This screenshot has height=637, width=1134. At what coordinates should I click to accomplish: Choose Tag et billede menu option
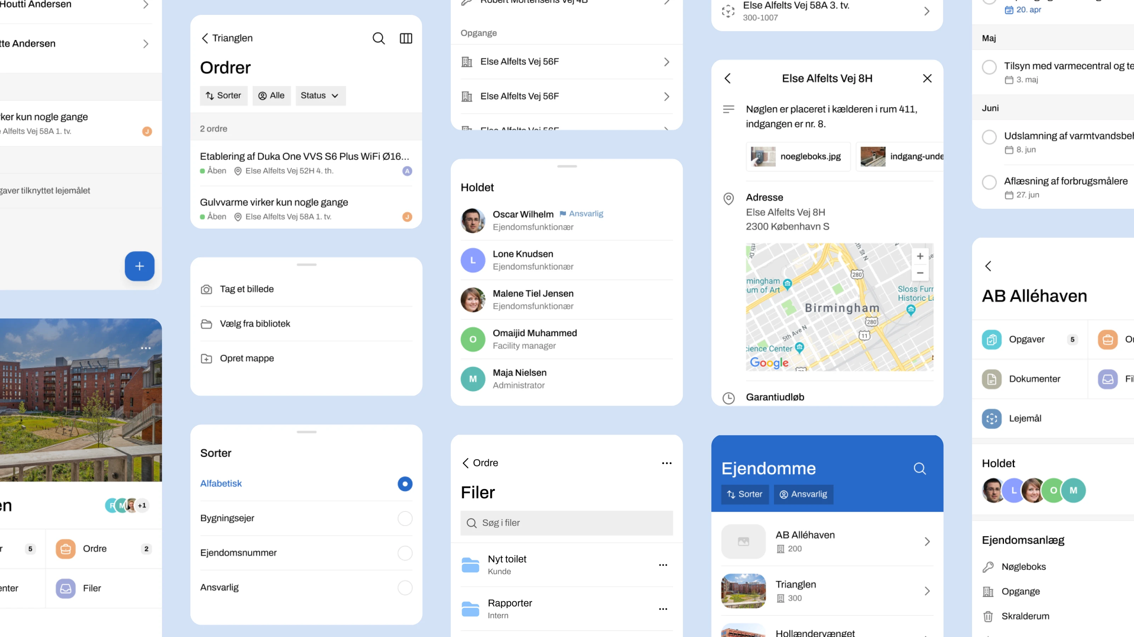click(247, 289)
